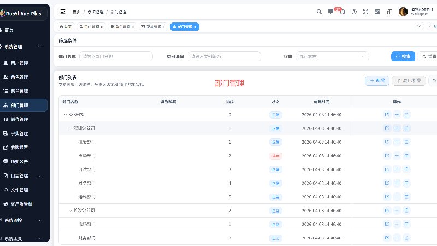The image size is (437, 246).
Task: Click the delete icon for 市场部门 disabled row
Action: pos(406,156)
